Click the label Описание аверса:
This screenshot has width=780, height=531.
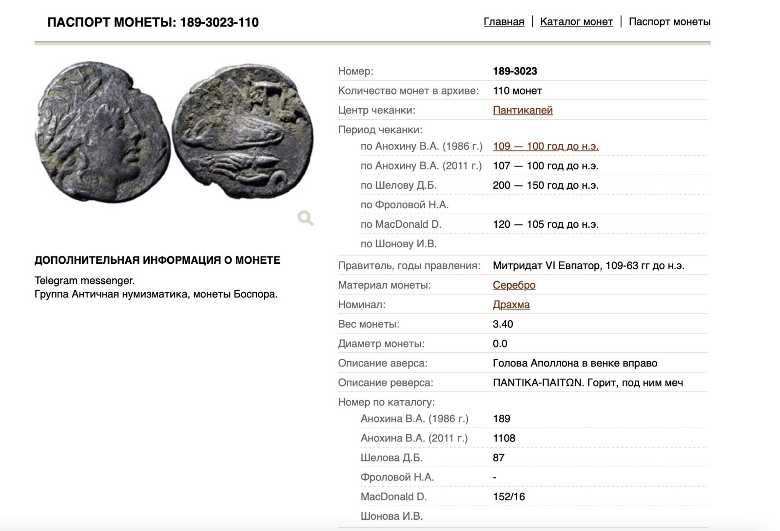tap(383, 363)
